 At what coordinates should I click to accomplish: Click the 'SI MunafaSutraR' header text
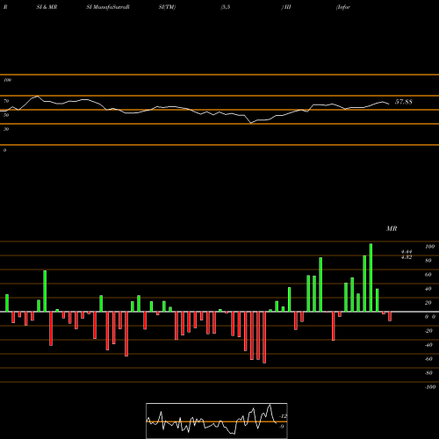click(x=108, y=7)
